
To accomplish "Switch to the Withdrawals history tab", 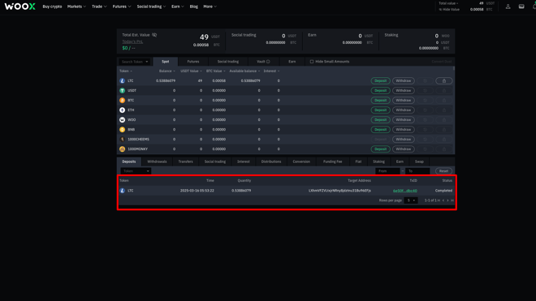I will click(x=157, y=161).
